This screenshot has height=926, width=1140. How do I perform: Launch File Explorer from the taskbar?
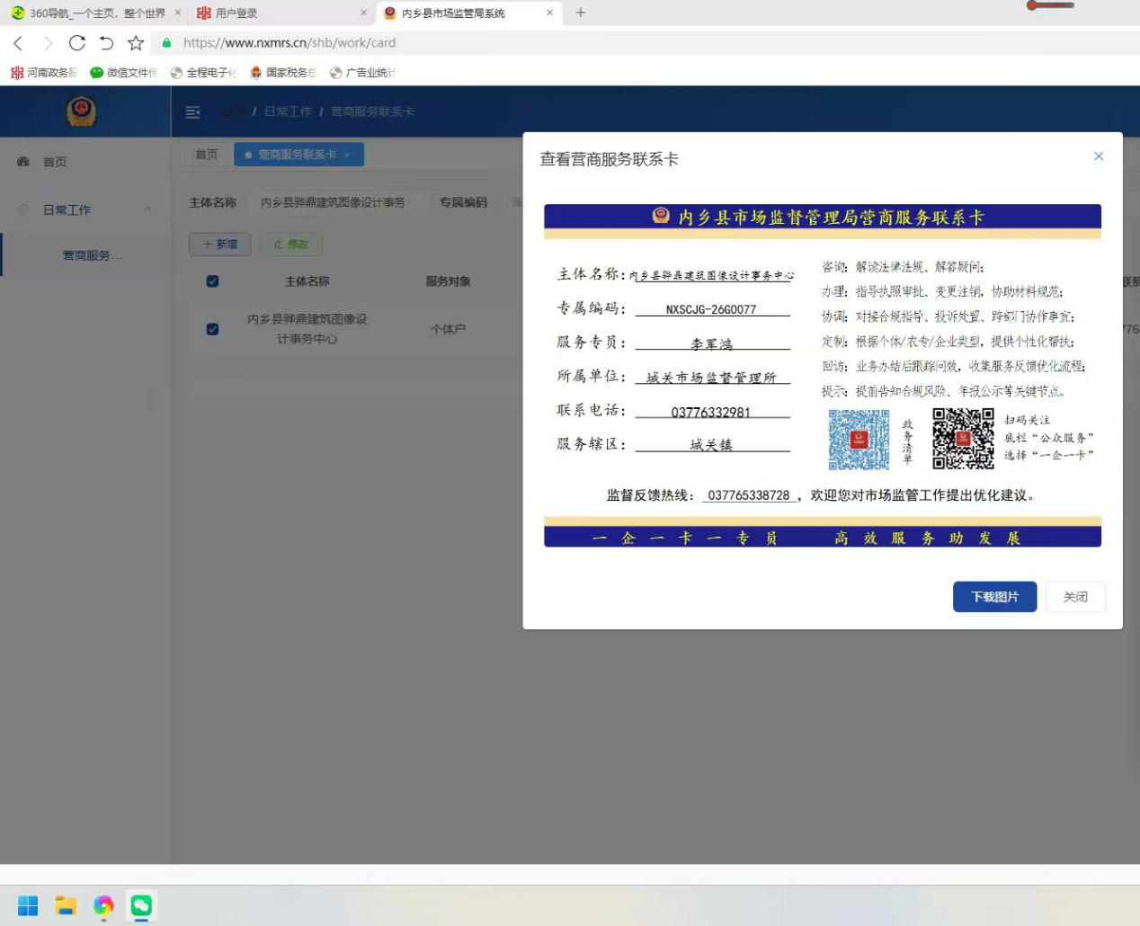64,906
